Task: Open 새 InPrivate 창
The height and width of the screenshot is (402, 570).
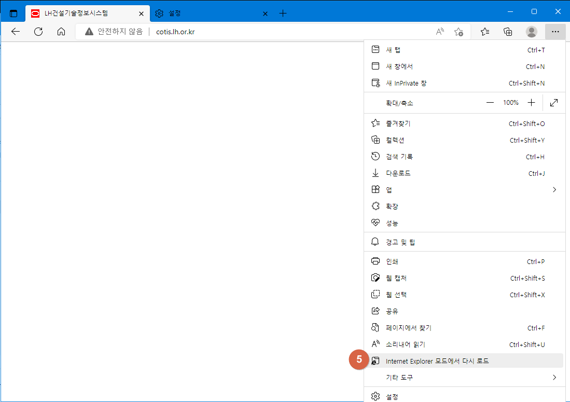Action: 465,83
